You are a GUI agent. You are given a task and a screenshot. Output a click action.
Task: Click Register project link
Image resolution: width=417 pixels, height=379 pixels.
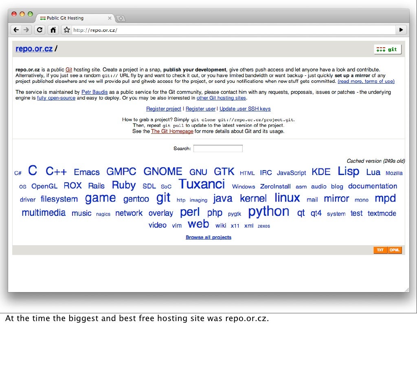pos(164,109)
